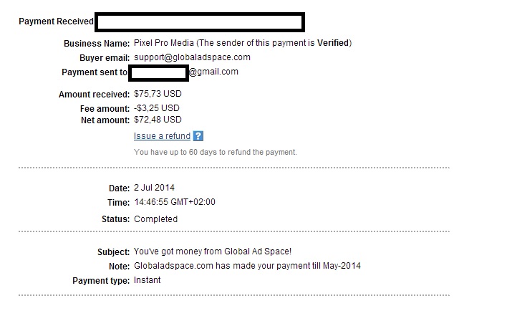Click the redacted box beside Payment Received
The height and width of the screenshot is (321, 517).
point(200,22)
